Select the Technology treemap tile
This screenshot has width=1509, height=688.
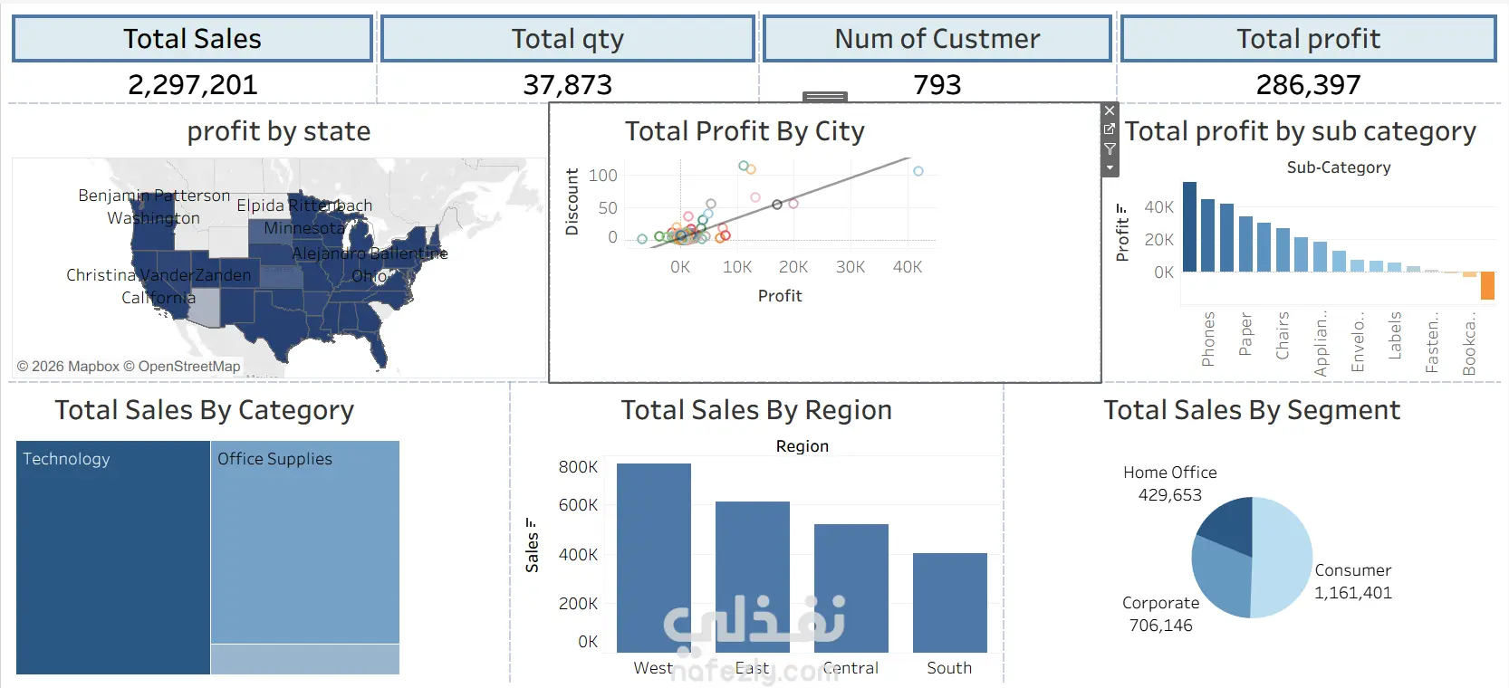coord(113,558)
